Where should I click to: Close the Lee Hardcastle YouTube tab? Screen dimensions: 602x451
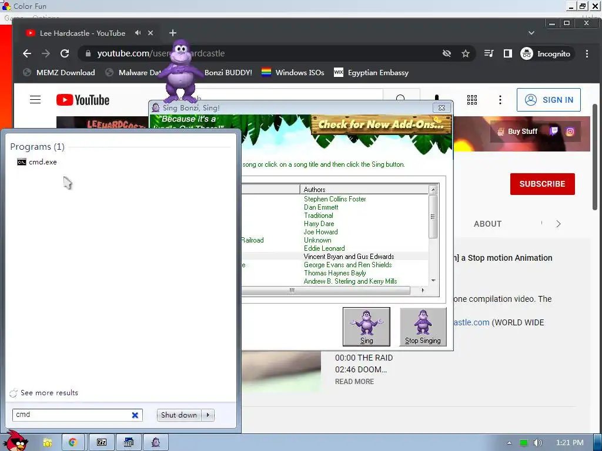(x=150, y=33)
